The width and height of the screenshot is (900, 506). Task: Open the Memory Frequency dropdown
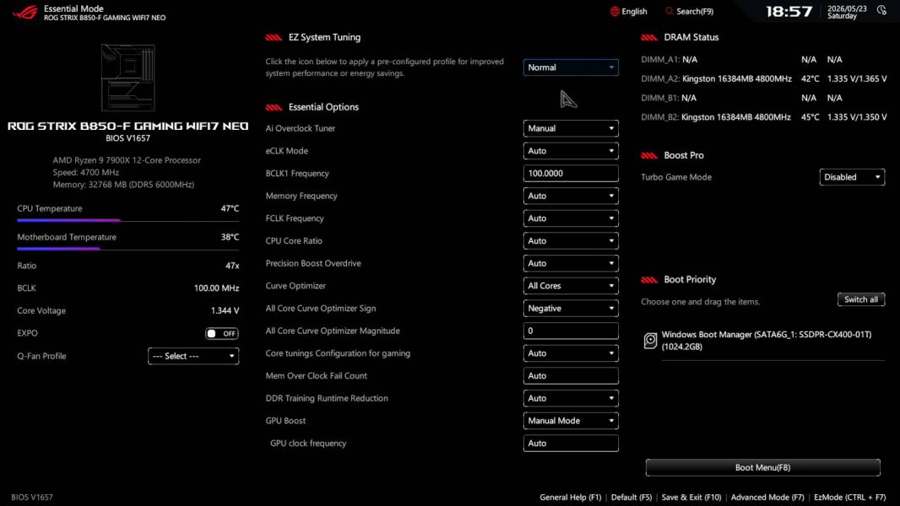coord(571,196)
